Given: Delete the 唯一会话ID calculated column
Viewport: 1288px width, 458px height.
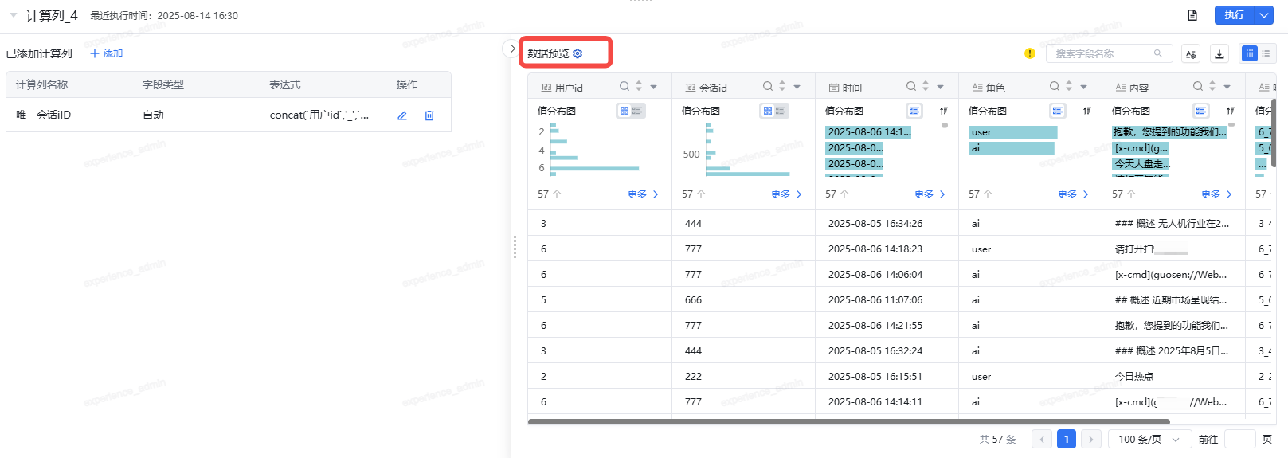Looking at the screenshot, I should coord(429,115).
